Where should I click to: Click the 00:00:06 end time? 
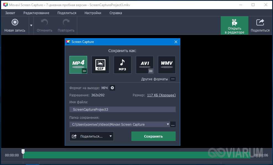261,155
